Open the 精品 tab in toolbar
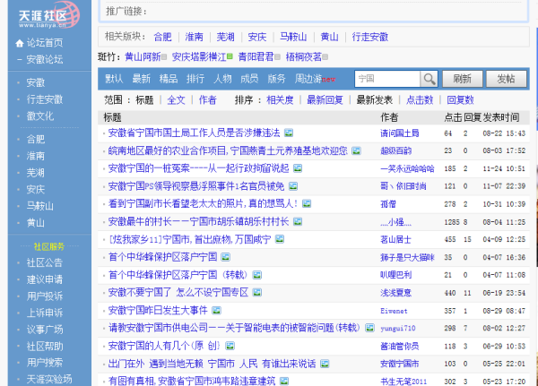The height and width of the screenshot is (386, 538). pyautogui.click(x=168, y=79)
